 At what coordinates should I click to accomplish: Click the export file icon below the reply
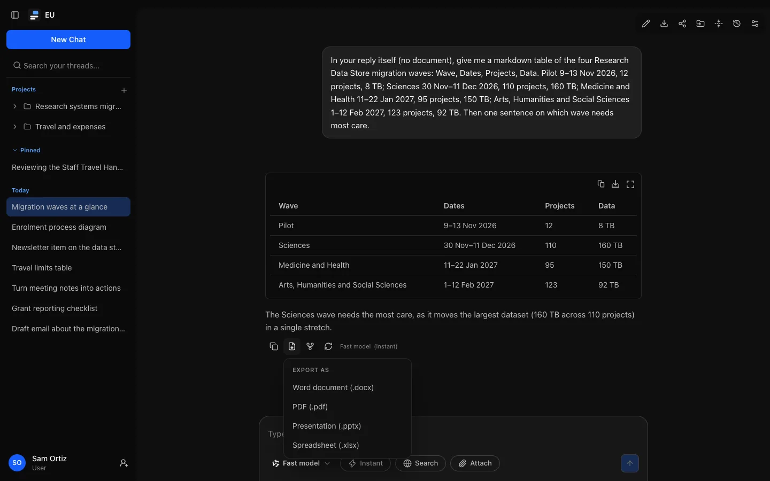(292, 346)
